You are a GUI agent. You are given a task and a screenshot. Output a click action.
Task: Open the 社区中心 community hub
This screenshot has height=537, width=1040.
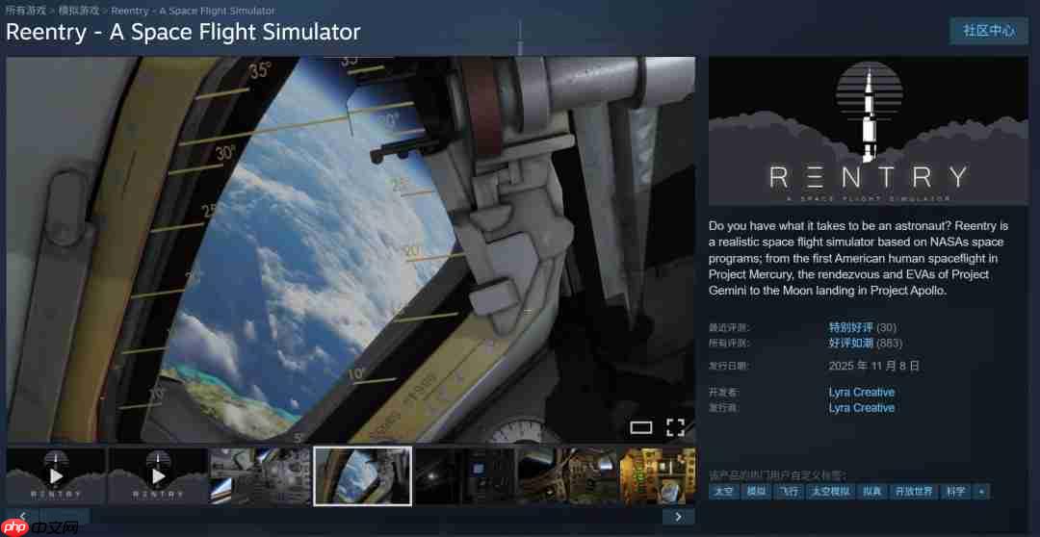coord(989,31)
